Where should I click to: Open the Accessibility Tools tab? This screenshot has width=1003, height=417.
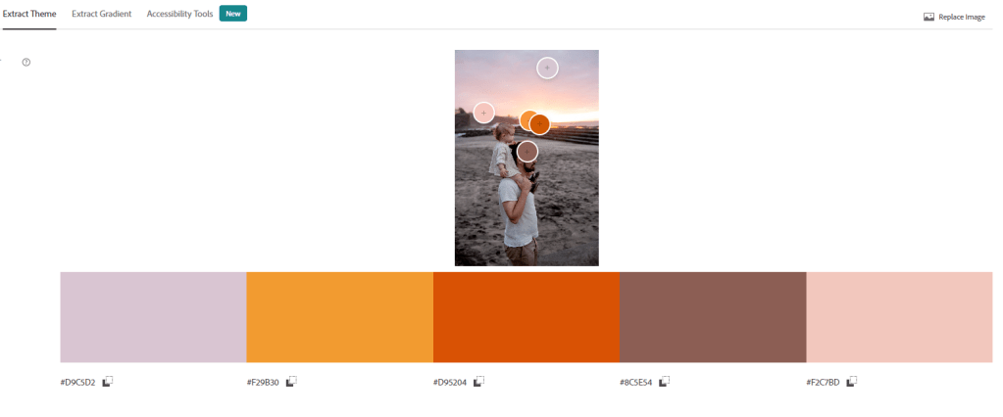point(179,14)
